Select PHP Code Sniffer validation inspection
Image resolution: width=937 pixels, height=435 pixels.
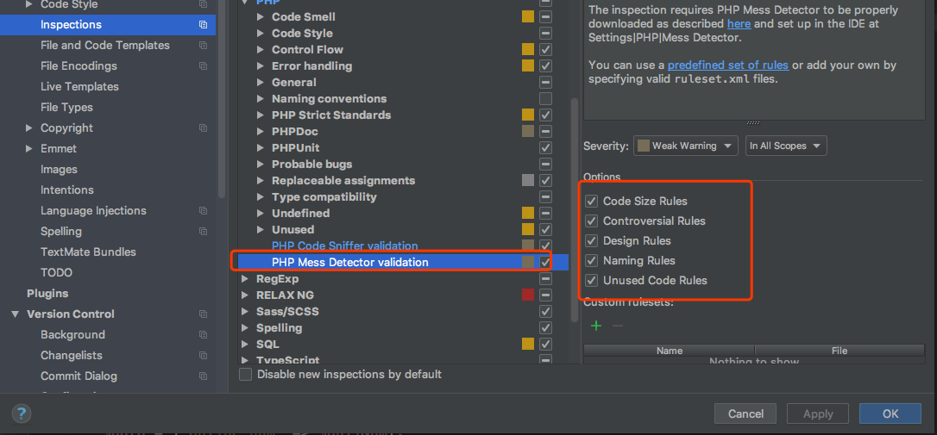(345, 245)
